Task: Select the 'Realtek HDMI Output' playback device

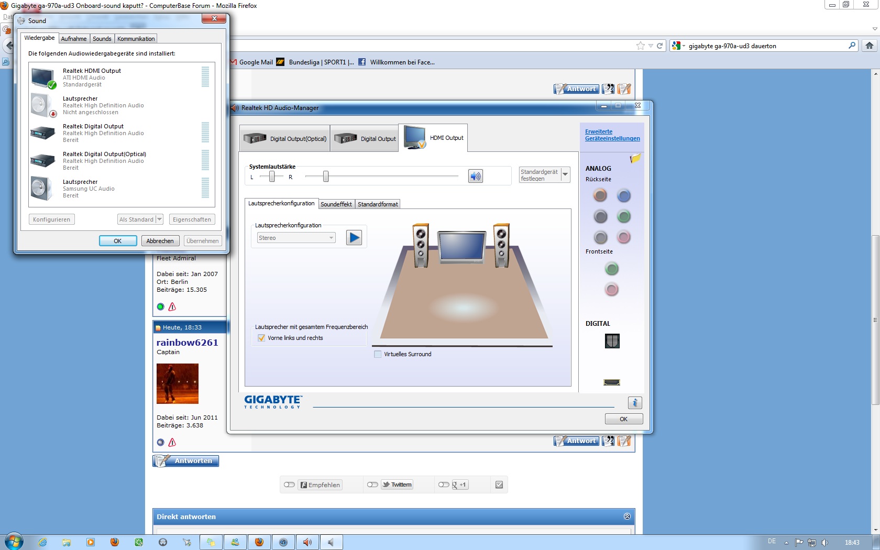Action: tap(122, 78)
